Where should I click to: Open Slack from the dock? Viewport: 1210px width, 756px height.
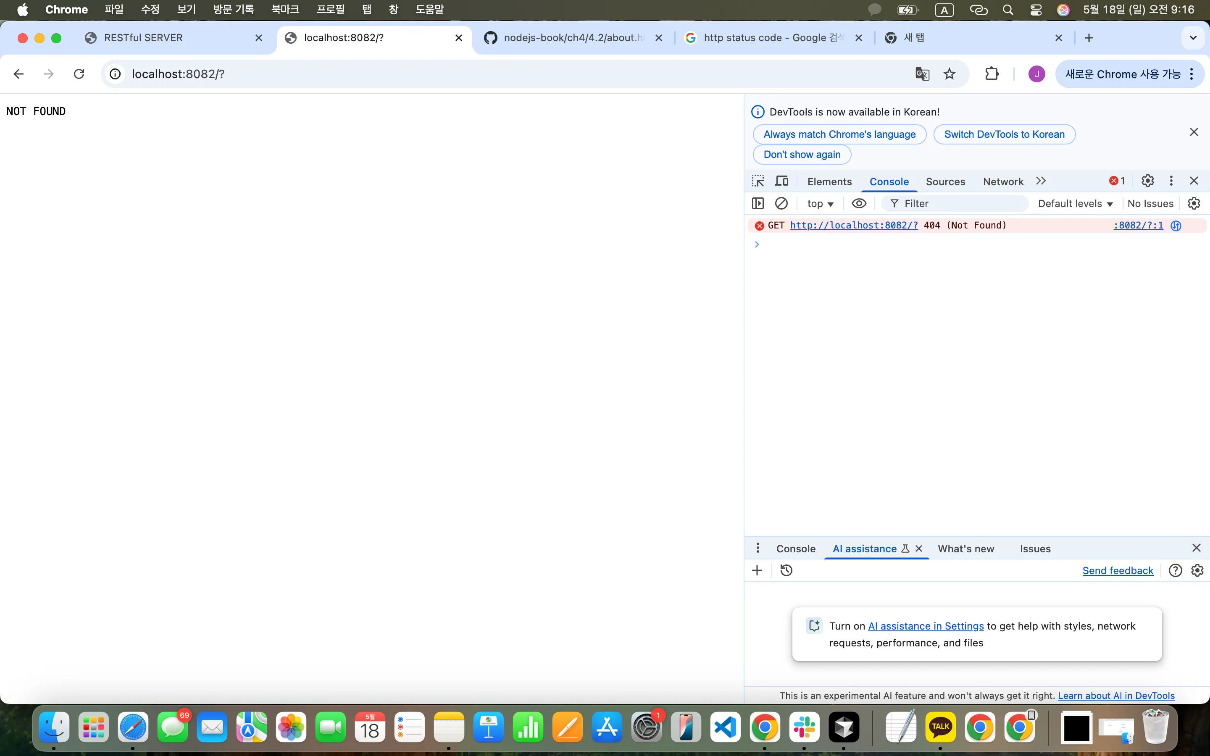805,727
